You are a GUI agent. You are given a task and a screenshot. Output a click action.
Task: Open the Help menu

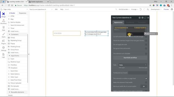click(x=62, y=9)
